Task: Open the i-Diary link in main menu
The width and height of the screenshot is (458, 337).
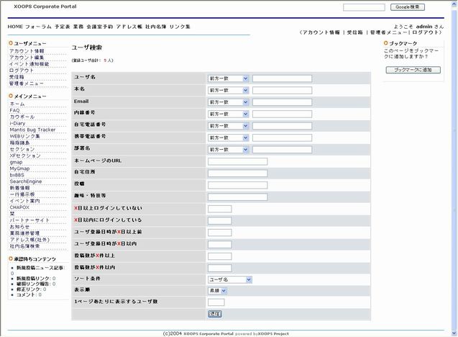Action: [x=17, y=123]
